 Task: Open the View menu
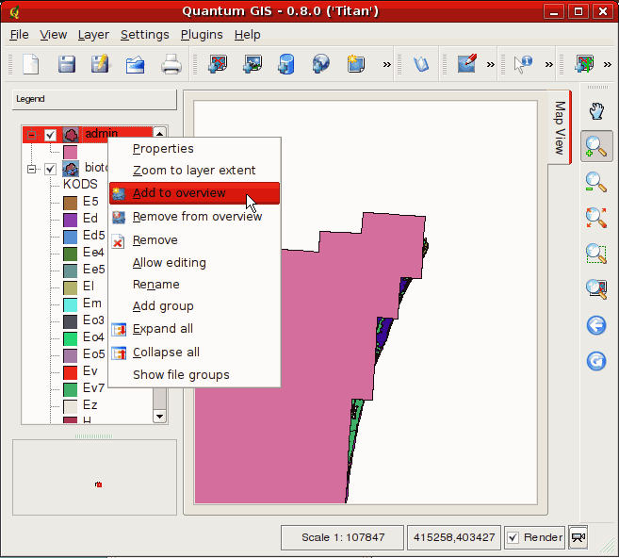click(x=54, y=35)
